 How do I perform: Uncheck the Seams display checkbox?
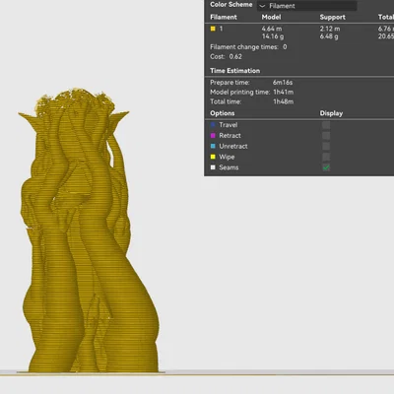(x=326, y=167)
